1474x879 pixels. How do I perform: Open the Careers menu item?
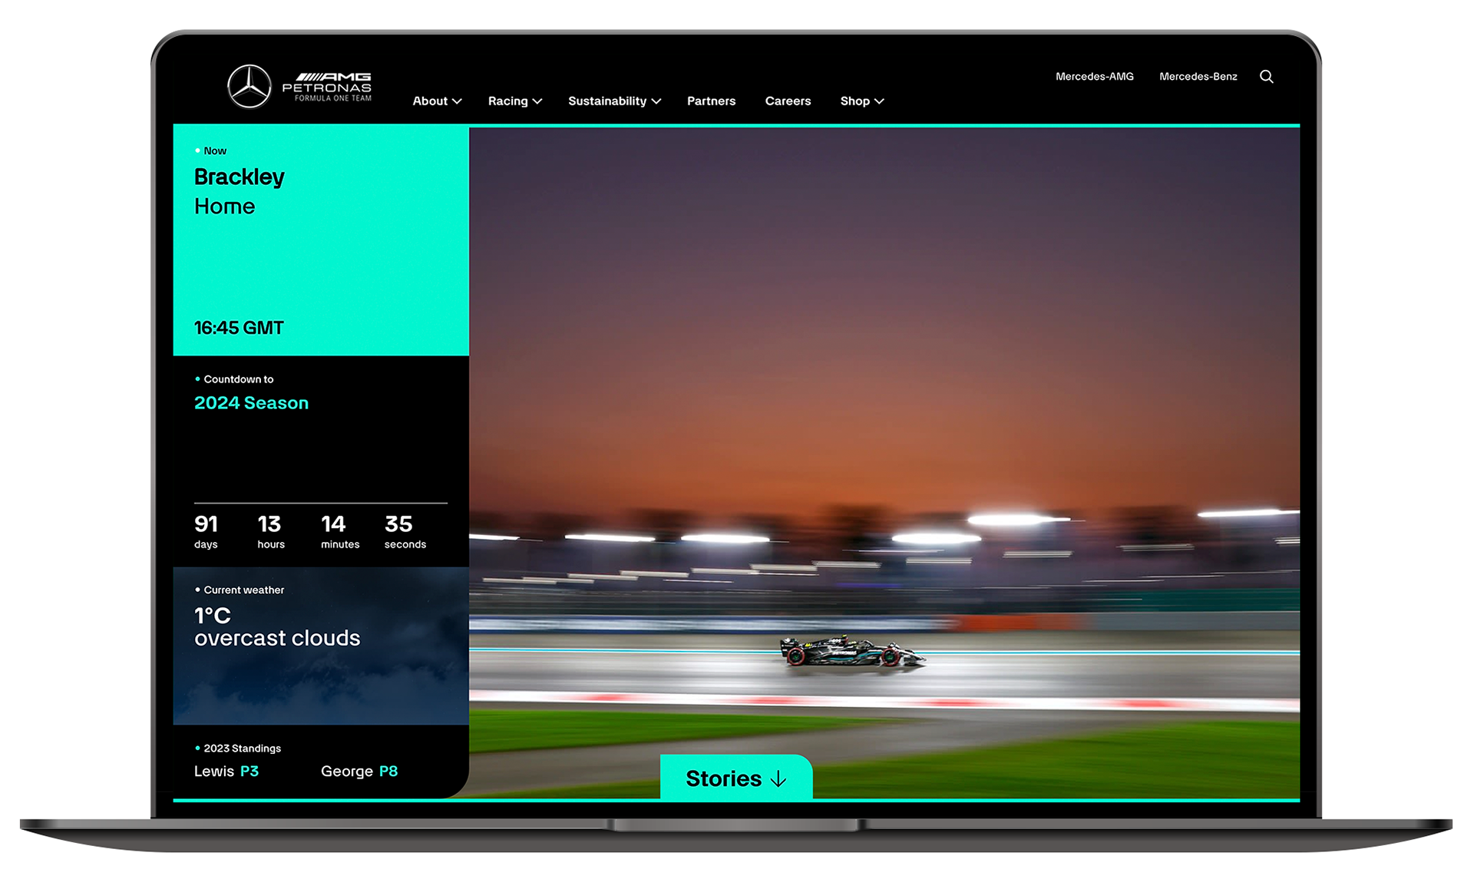click(788, 101)
